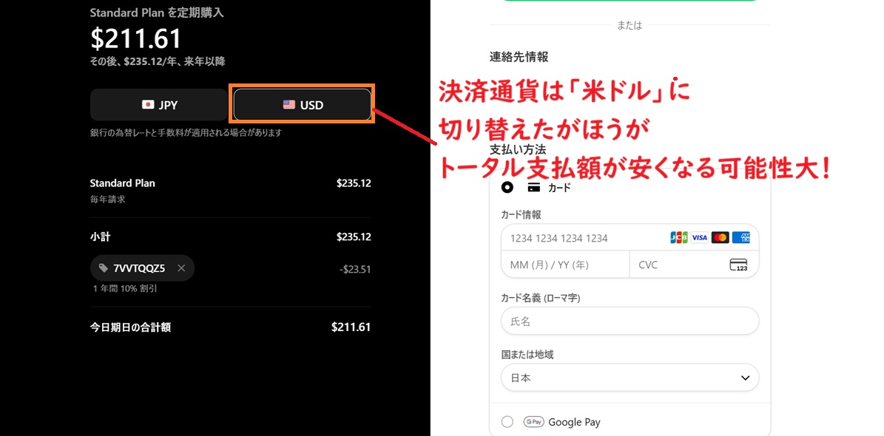Focus the カード名義 name field
This screenshot has width=884, height=436.
click(630, 321)
